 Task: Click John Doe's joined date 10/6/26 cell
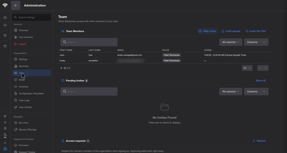coord(225,55)
